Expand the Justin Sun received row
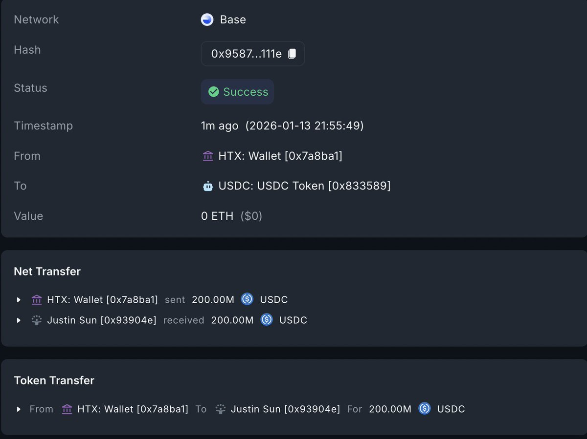Image resolution: width=587 pixels, height=439 pixels. [19, 321]
